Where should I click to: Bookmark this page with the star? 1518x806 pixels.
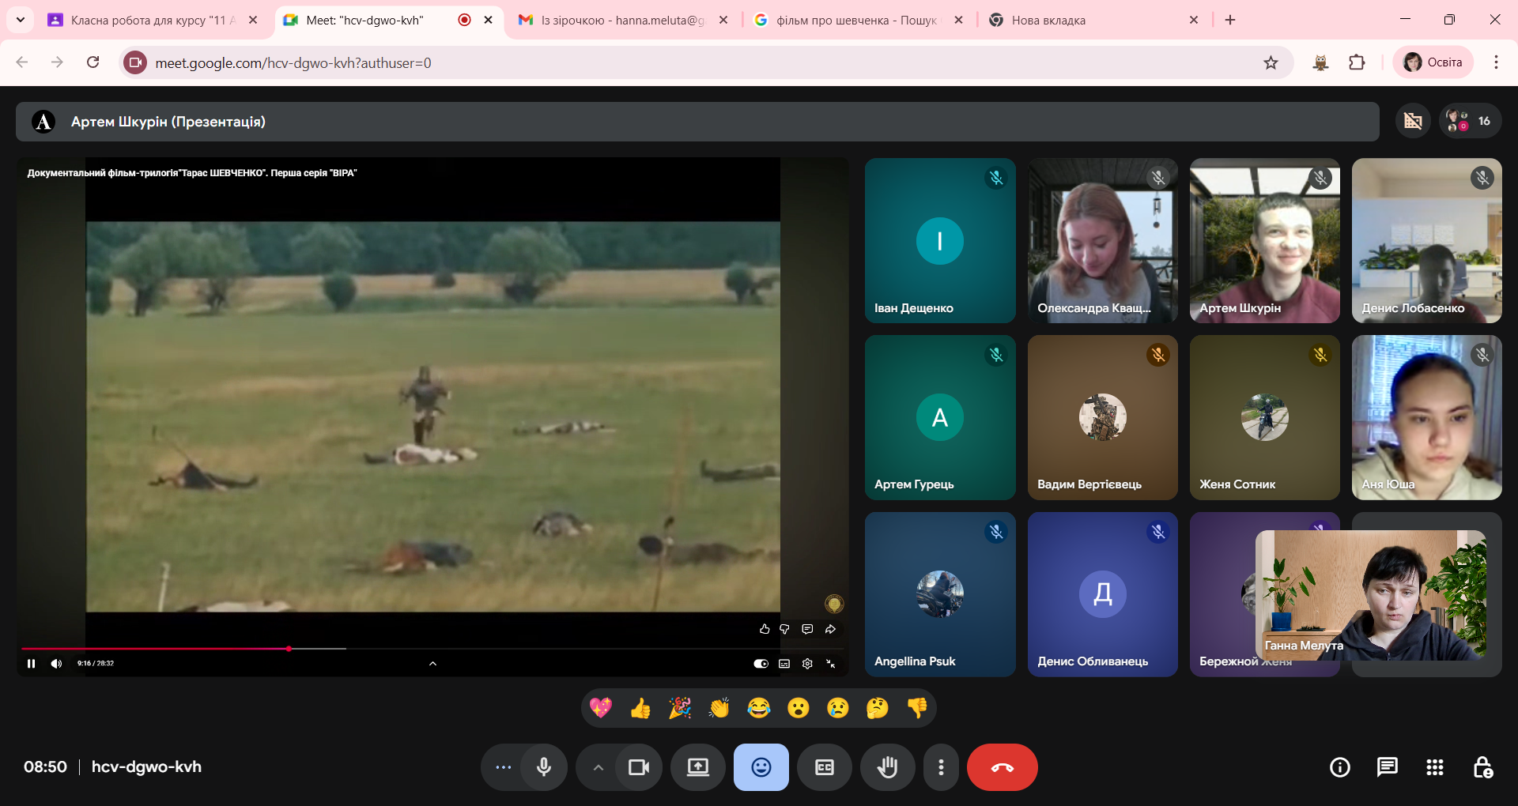click(1271, 62)
